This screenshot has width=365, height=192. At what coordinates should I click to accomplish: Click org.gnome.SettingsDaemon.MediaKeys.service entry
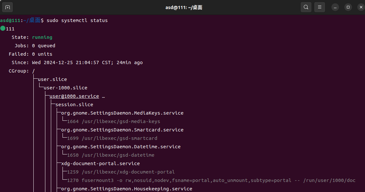tap(122, 113)
